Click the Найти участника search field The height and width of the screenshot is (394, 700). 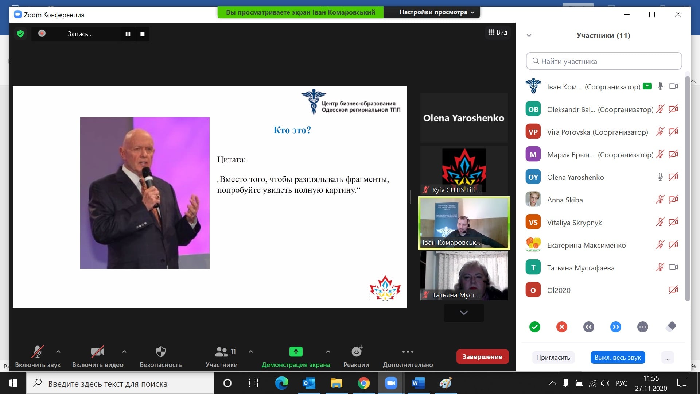(604, 61)
